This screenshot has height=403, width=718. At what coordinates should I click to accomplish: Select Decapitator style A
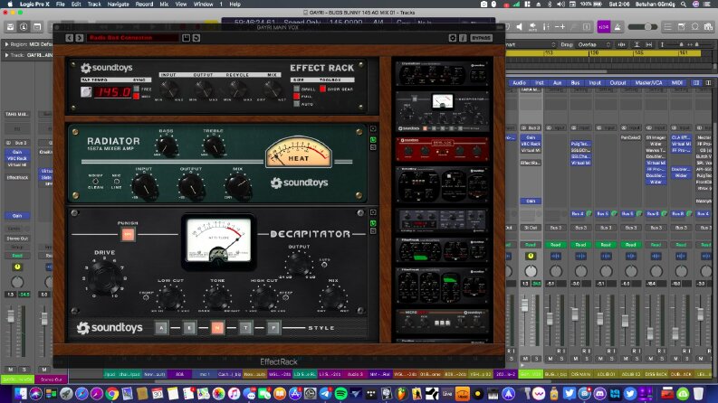161,328
